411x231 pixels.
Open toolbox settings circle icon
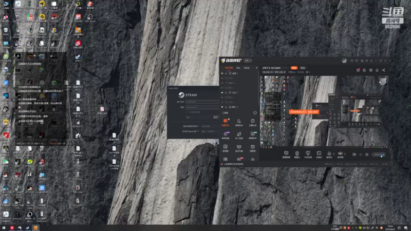tap(255, 113)
